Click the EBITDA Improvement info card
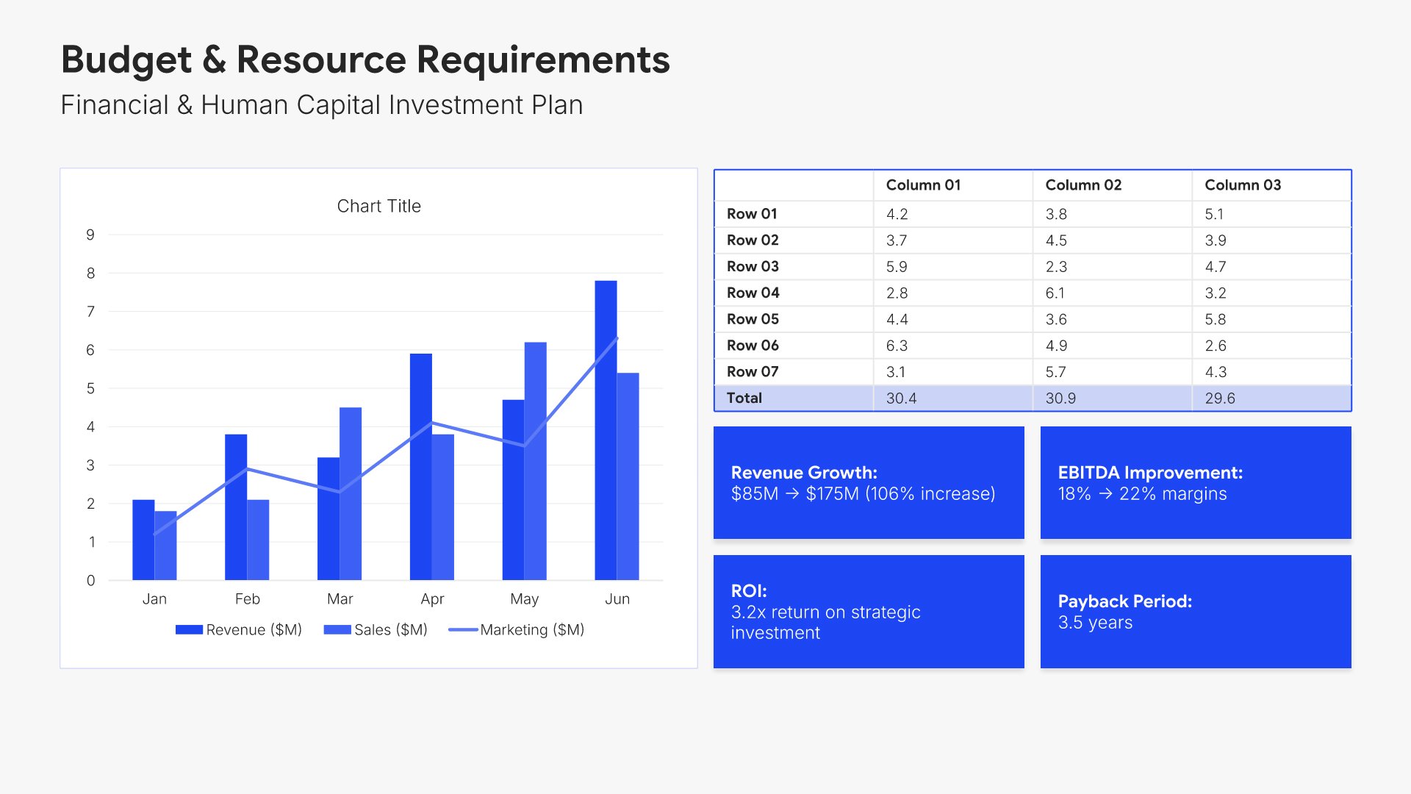This screenshot has width=1411, height=794. pyautogui.click(x=1195, y=483)
